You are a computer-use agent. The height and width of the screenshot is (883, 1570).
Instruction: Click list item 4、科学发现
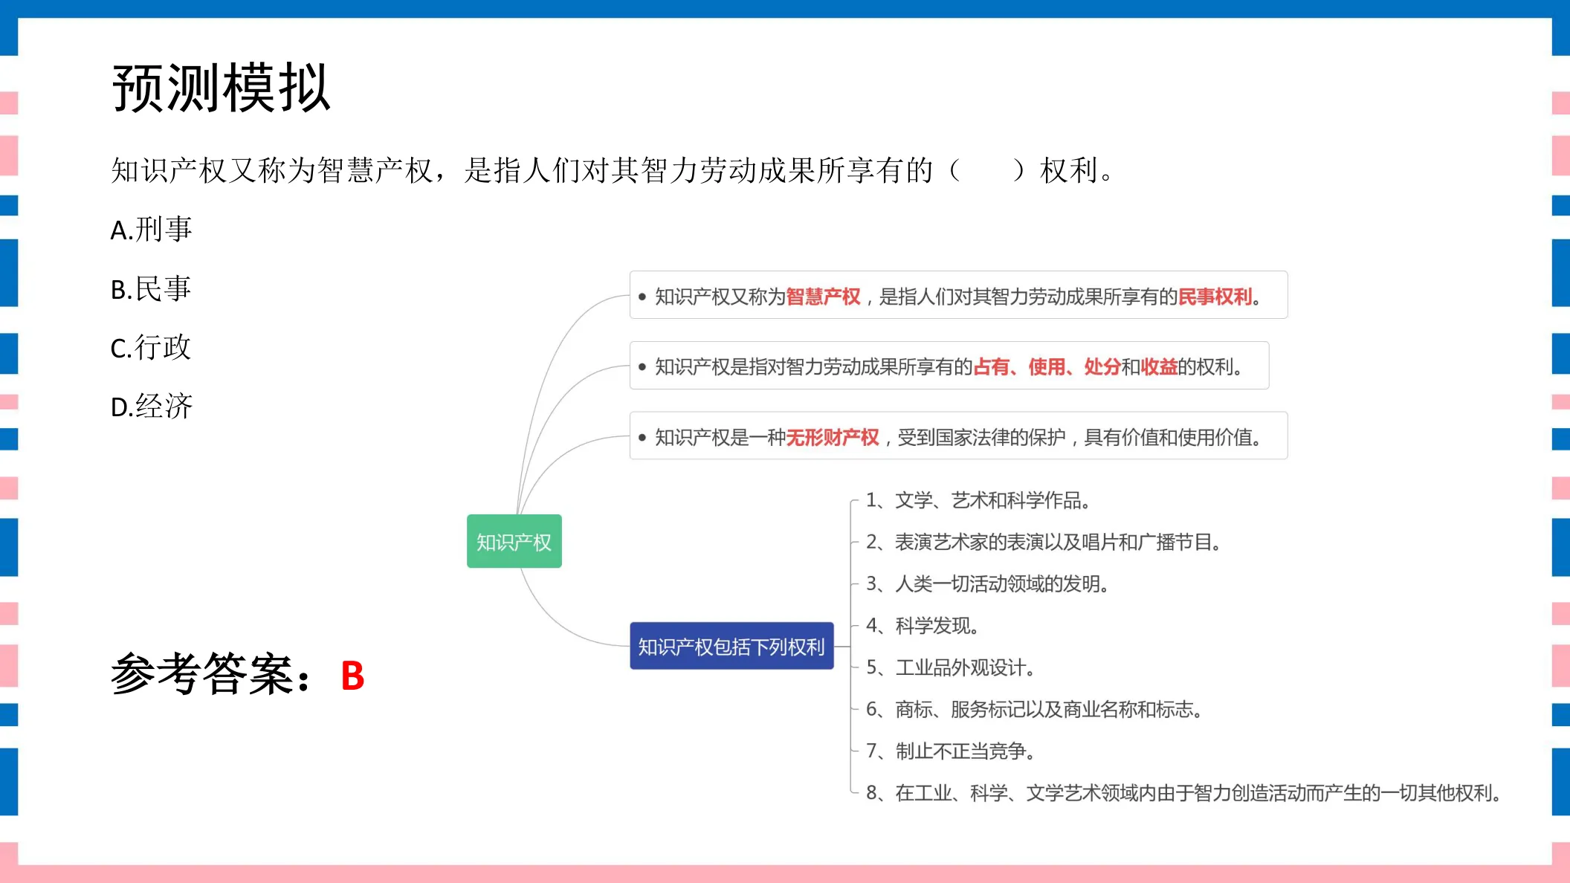923,625
